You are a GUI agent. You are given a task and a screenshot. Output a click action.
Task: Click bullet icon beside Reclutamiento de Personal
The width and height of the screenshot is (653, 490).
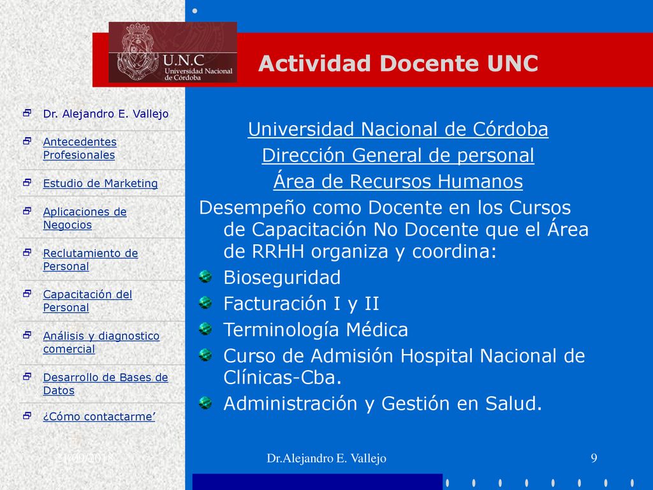(x=27, y=253)
